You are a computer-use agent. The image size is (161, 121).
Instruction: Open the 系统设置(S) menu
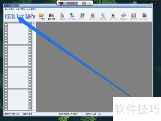(x=10, y=9)
